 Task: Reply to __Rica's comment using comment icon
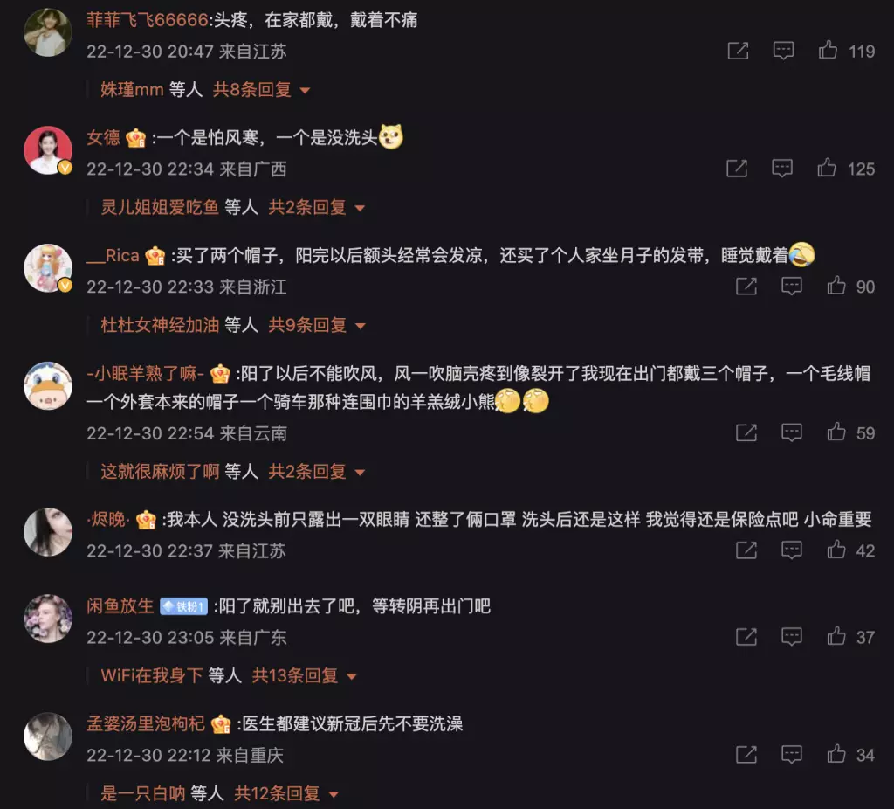(791, 286)
